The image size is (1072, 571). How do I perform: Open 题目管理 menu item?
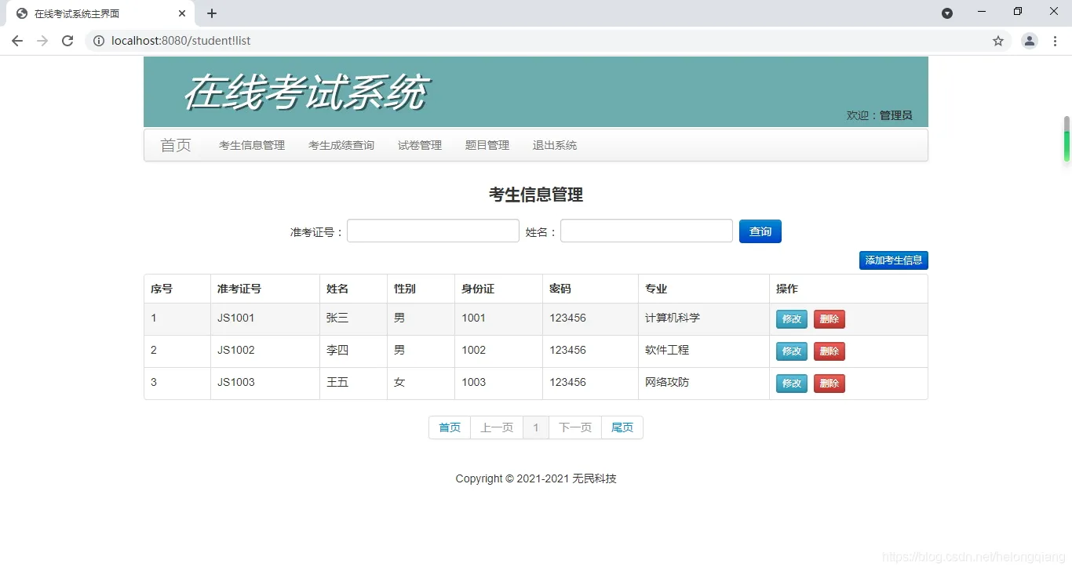point(487,145)
